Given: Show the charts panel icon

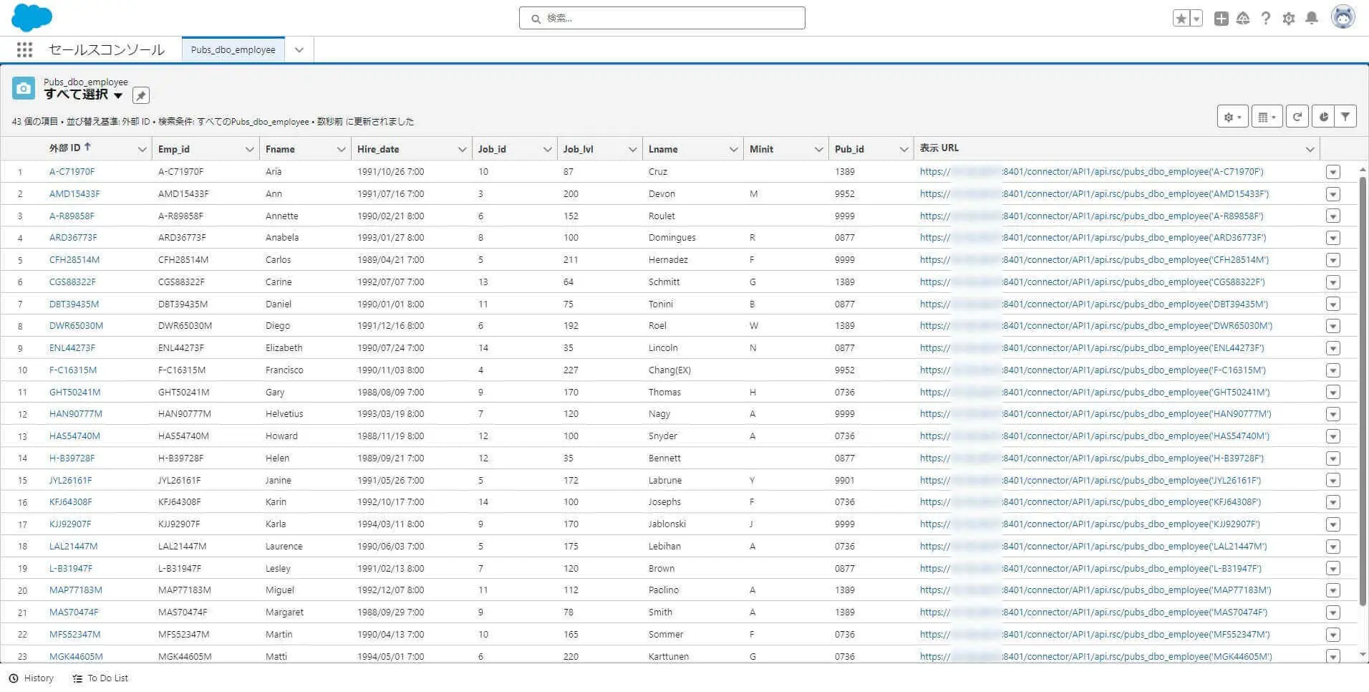Looking at the screenshot, I should pos(1323,117).
